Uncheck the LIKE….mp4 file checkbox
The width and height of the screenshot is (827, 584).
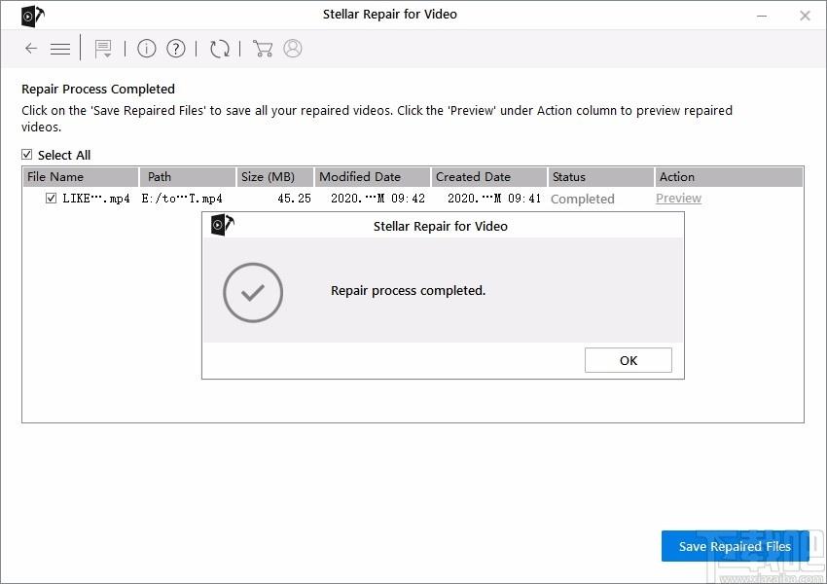(52, 199)
